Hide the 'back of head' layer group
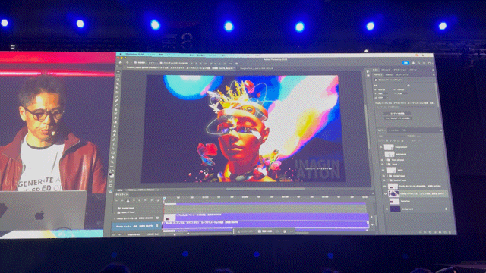Viewport: 486px width, 273px height. (384, 180)
